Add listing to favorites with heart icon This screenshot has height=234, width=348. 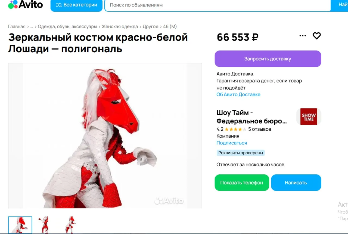point(317,36)
